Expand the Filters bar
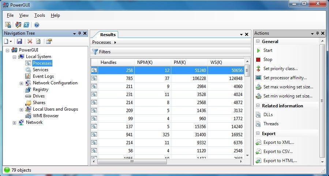Screen dimensions: 329x176 click(x=171, y=52)
